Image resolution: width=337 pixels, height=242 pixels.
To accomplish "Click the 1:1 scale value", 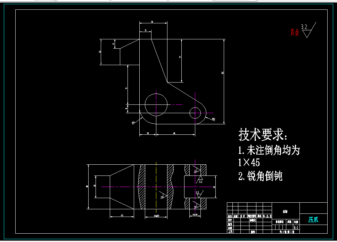I will [296, 228].
